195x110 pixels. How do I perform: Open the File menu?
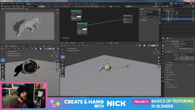click(5, 4)
